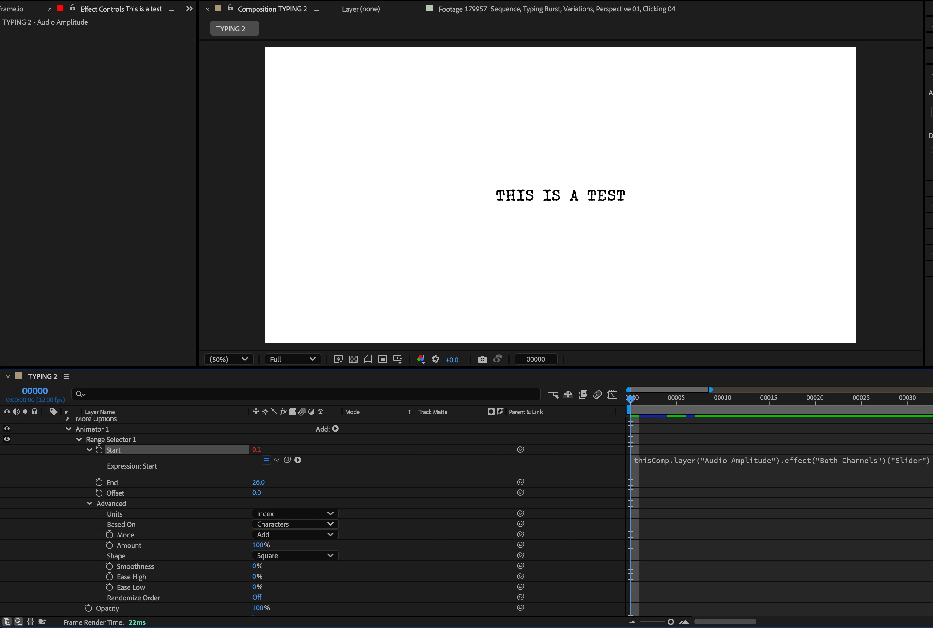
Task: Open the Based On Characters dropdown
Action: (x=295, y=524)
